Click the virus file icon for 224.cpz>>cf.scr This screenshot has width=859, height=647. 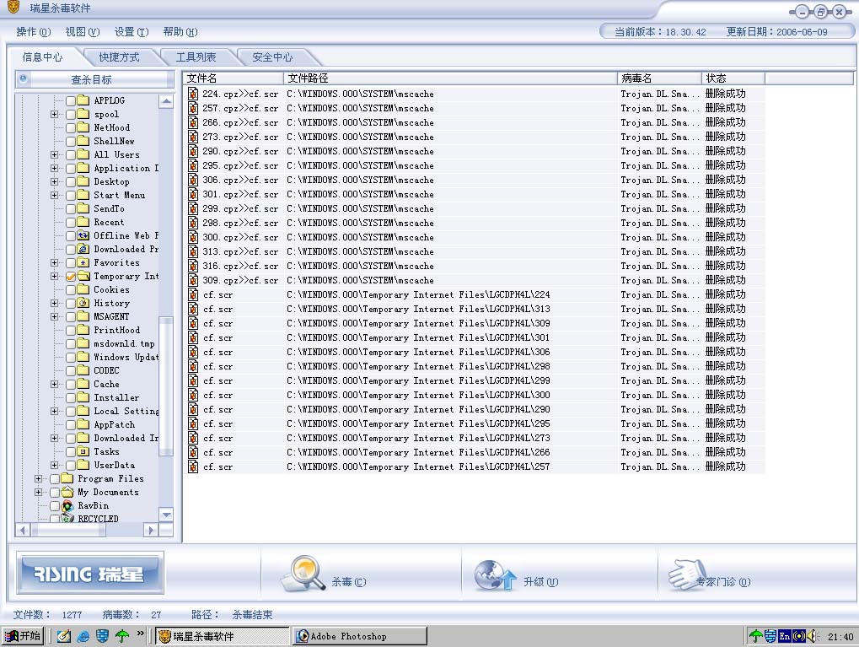click(x=193, y=94)
